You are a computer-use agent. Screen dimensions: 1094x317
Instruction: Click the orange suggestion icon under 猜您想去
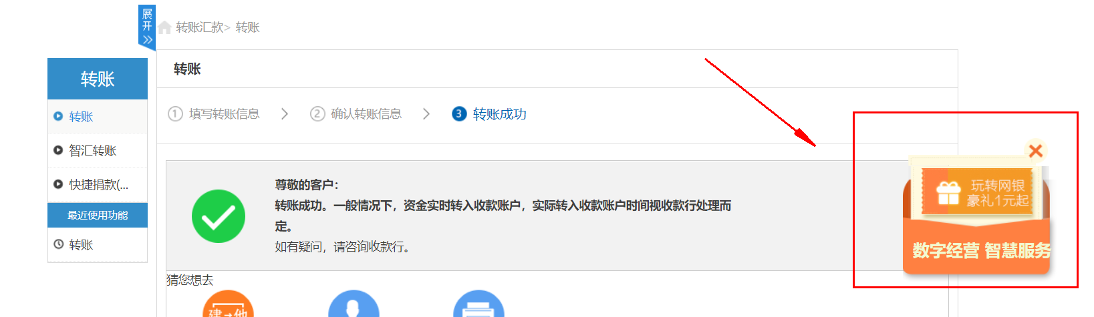[x=228, y=304]
